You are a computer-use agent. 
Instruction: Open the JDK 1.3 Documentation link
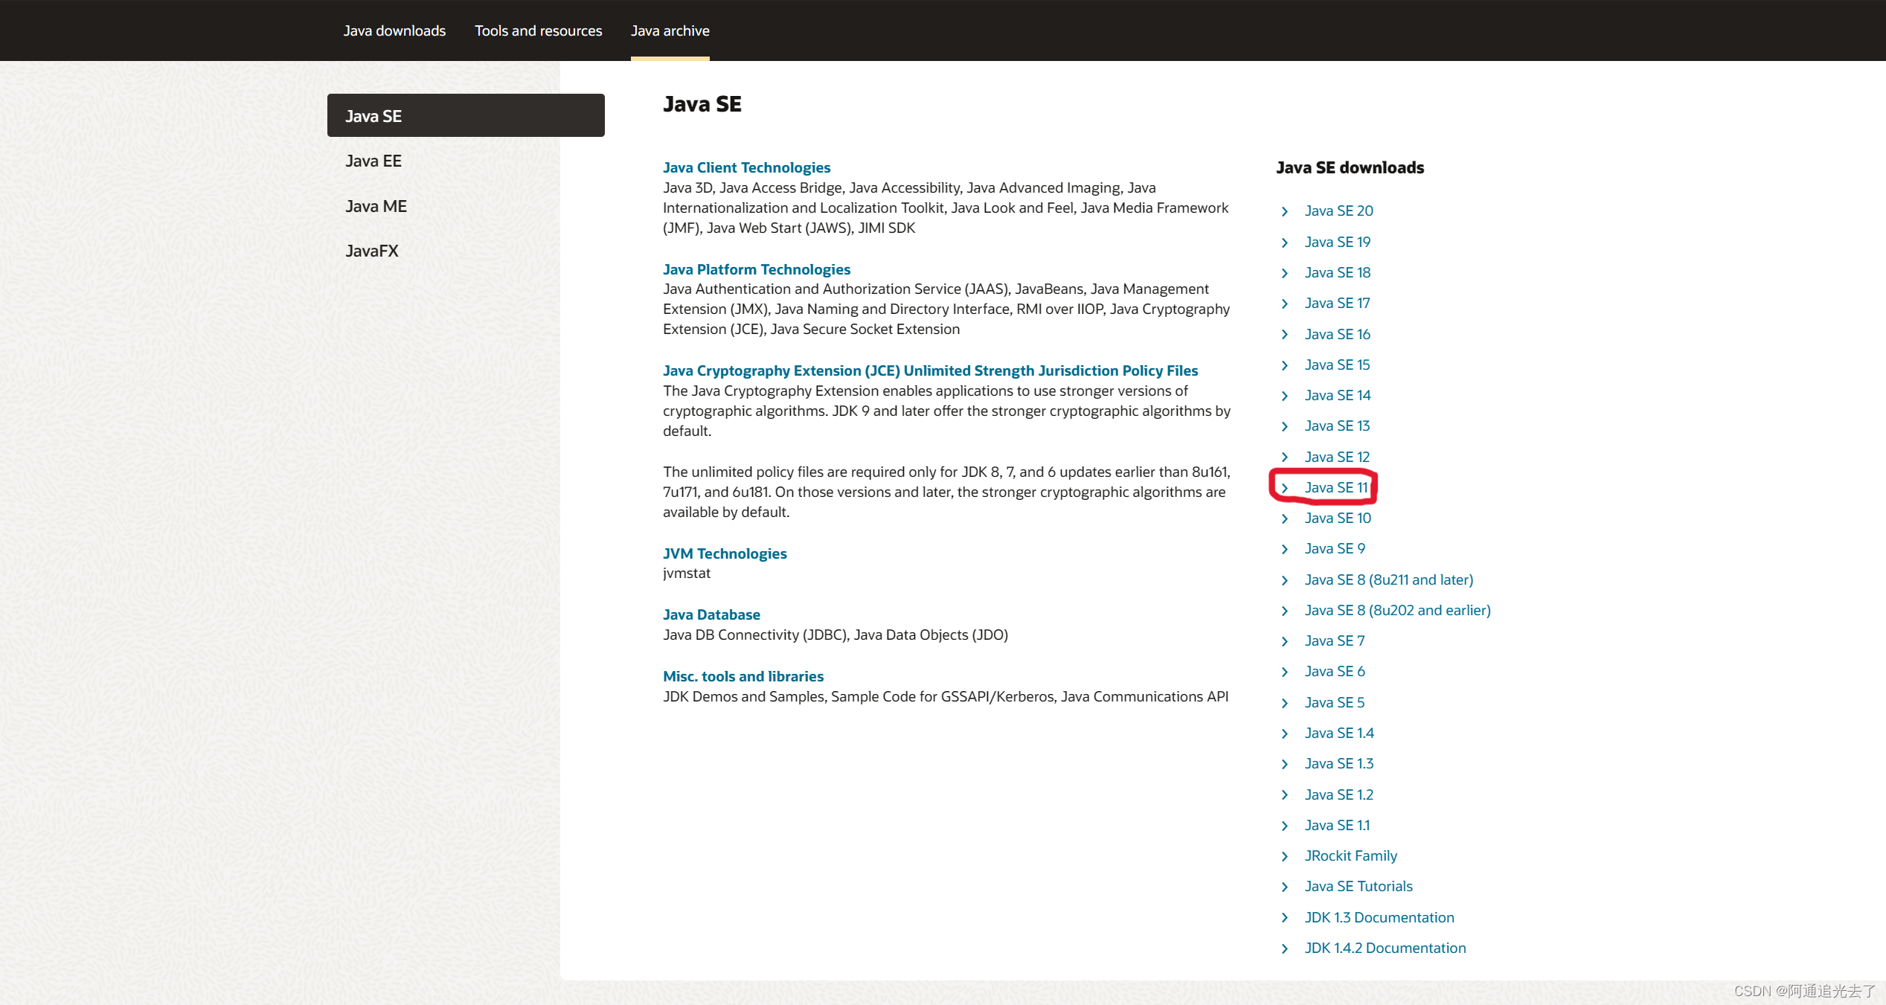coord(1379,917)
